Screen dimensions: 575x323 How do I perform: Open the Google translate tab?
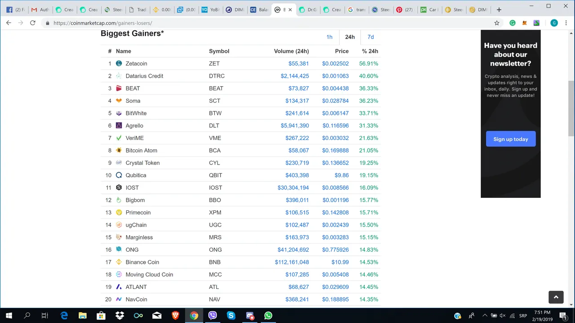click(356, 9)
